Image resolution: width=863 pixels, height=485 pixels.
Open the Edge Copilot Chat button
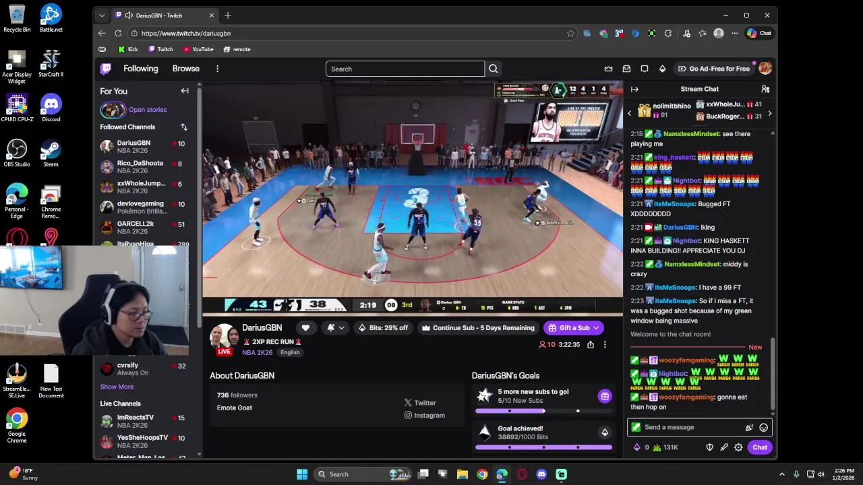pos(759,33)
